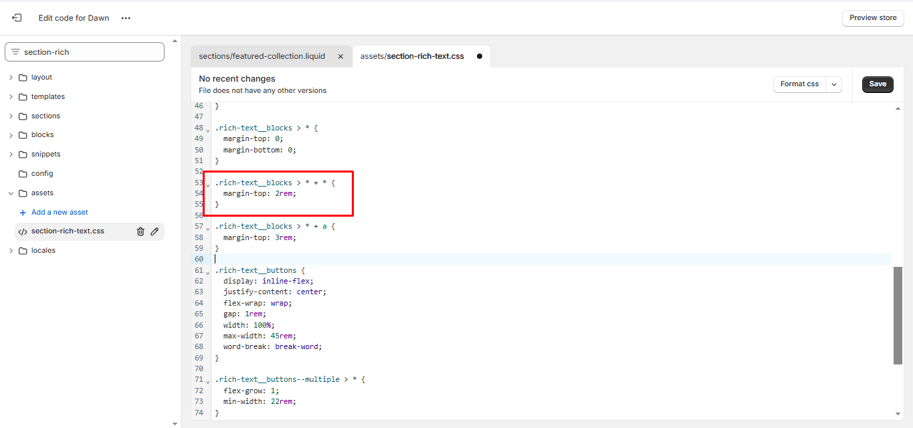The height and width of the screenshot is (428, 913).
Task: Click the "word-break: break-word;" code line
Action: tap(273, 346)
